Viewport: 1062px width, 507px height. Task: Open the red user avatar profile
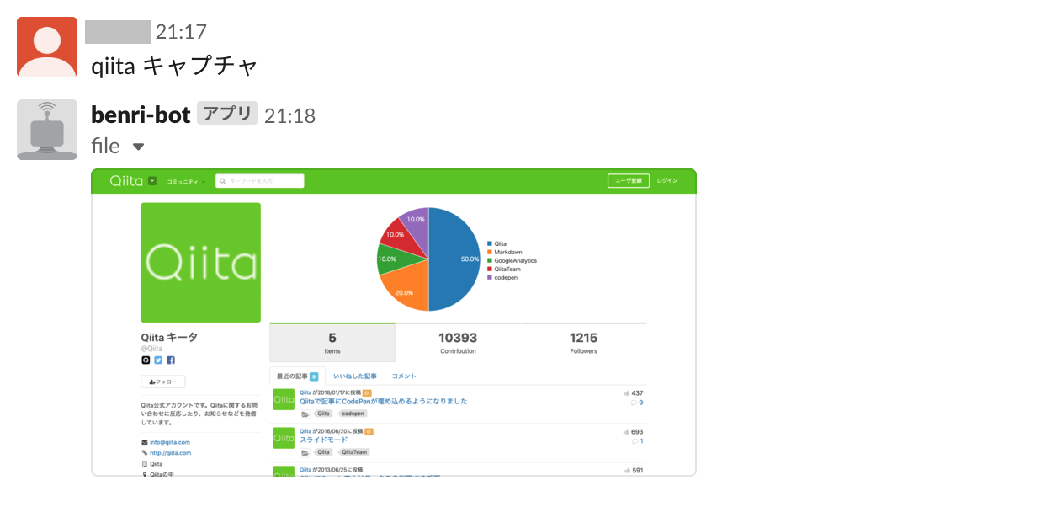point(47,47)
